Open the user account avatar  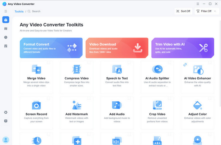pyautogui.click(x=6, y=140)
